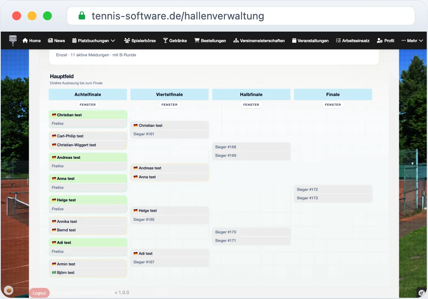
Task: Select Helge test in Achtelfinale
Action: click(x=88, y=200)
